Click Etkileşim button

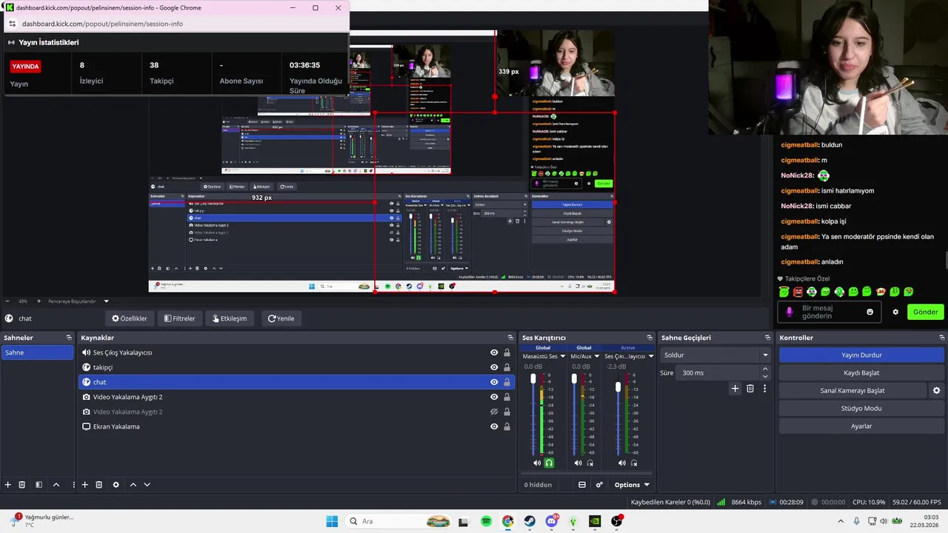(x=230, y=318)
